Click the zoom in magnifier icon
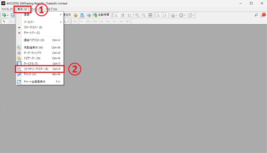267x154 pixels. coord(137,15)
